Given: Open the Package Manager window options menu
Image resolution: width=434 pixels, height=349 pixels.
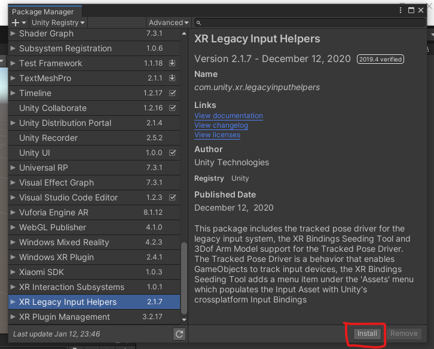Looking at the screenshot, I should 401,10.
